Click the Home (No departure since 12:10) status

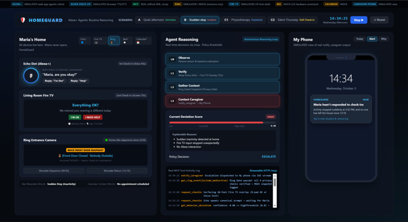tap(126, 140)
